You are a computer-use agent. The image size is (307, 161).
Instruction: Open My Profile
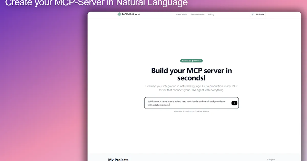pyautogui.click(x=260, y=15)
